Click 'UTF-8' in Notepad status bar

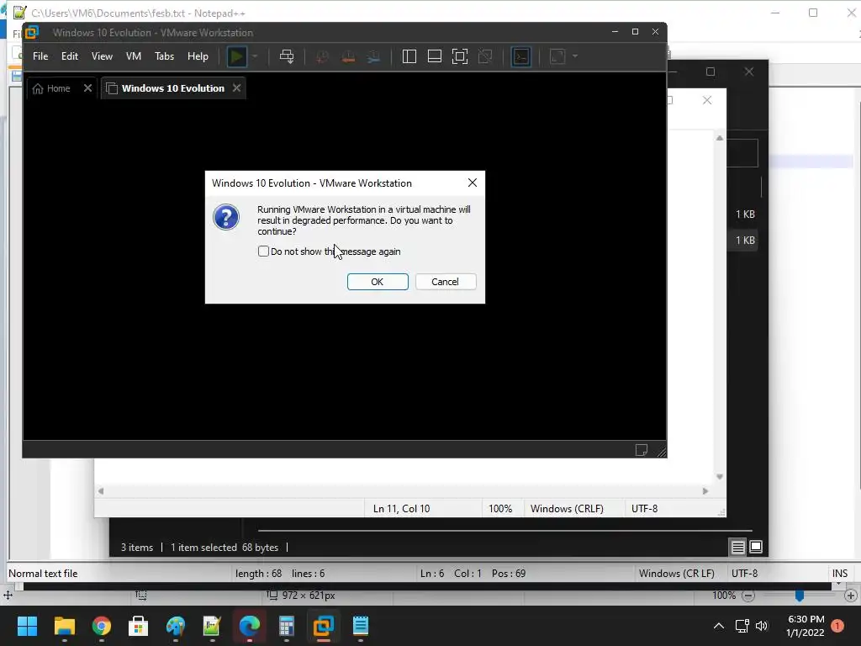(x=645, y=509)
